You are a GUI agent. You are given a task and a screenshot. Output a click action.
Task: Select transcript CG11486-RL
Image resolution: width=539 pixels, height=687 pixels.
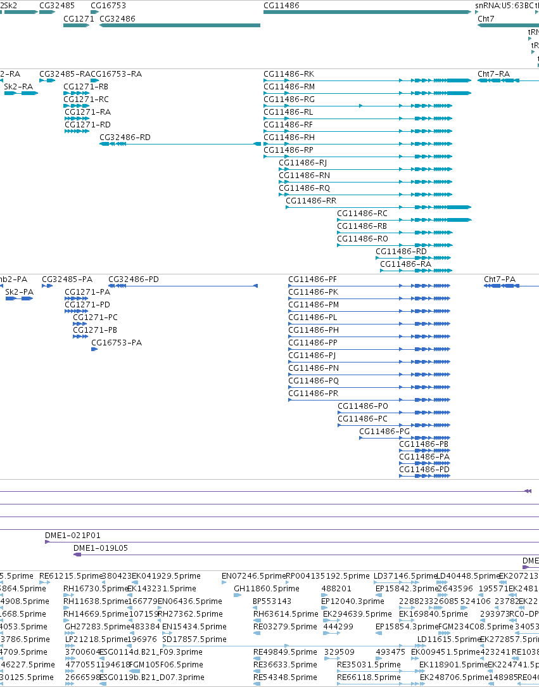pyautogui.click(x=289, y=112)
